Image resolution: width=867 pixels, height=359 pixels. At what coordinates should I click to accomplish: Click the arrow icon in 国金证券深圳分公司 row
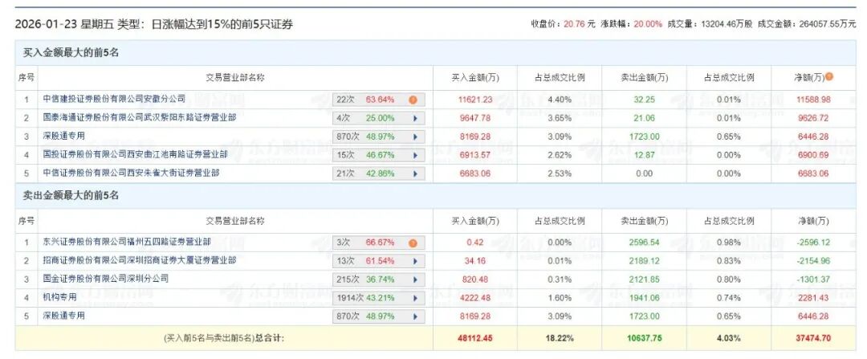pyautogui.click(x=415, y=279)
